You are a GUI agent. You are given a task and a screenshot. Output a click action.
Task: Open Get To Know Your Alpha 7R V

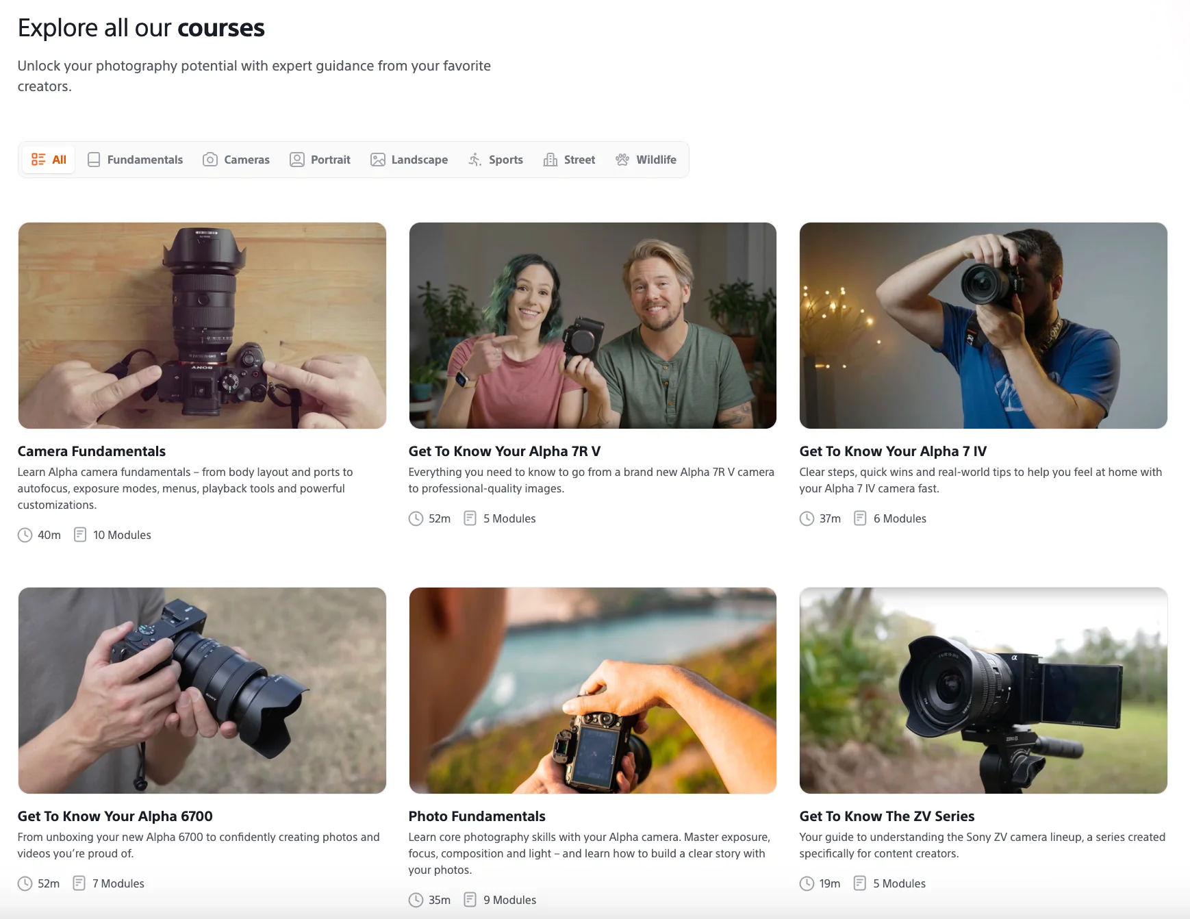click(504, 451)
